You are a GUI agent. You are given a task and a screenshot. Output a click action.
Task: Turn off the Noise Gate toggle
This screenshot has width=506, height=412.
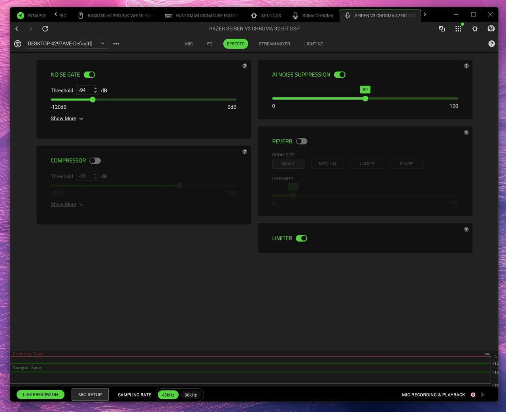[x=89, y=75]
